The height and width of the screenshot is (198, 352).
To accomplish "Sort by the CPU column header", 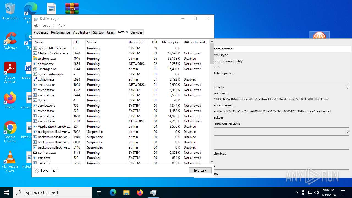I will [x=155, y=42].
